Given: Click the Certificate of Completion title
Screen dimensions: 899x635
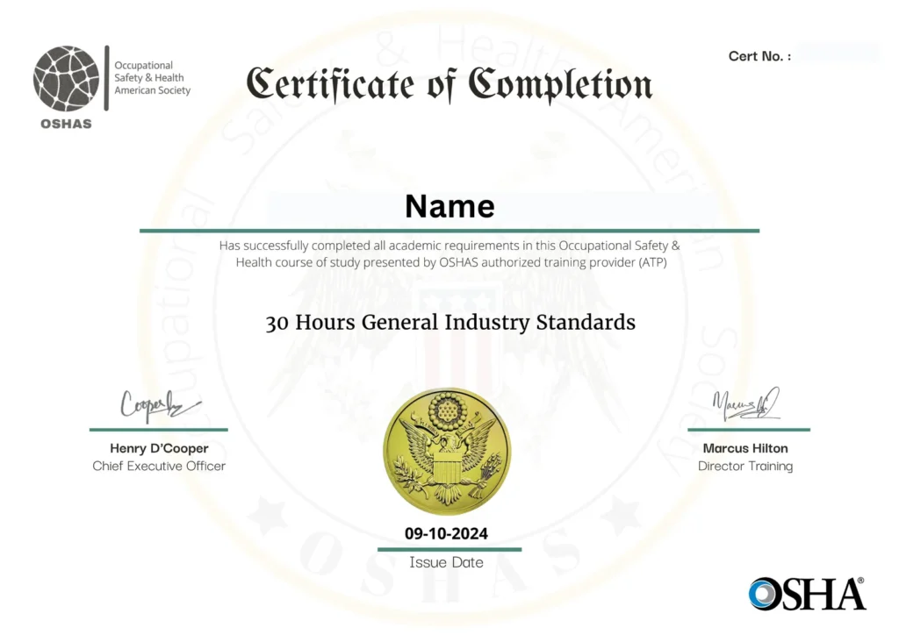Looking at the screenshot, I should [449, 85].
